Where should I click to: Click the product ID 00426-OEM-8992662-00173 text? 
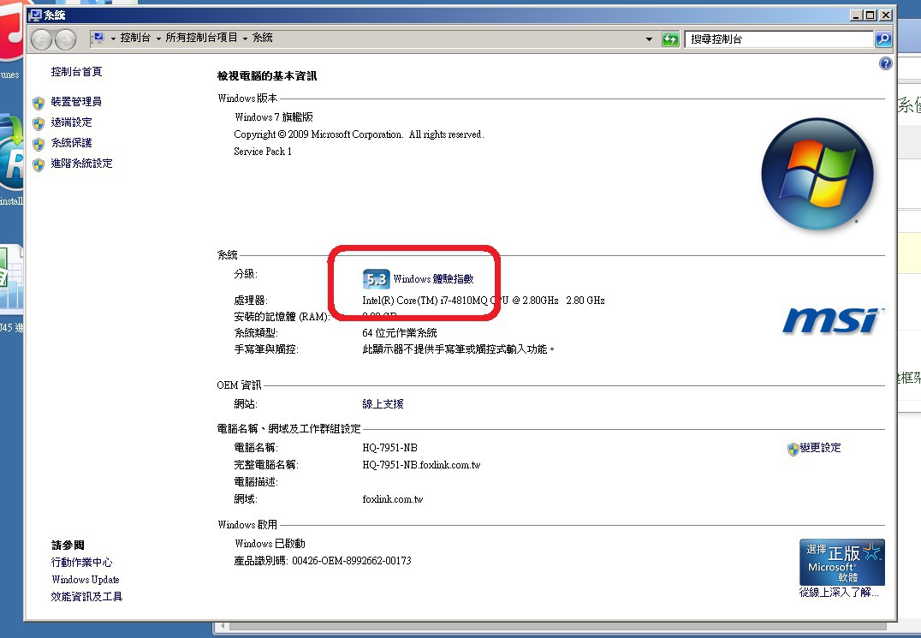pos(352,561)
